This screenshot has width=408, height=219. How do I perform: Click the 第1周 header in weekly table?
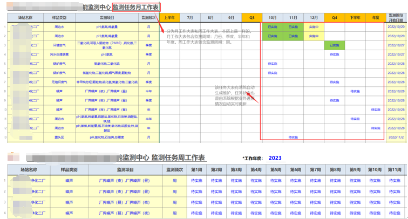pos(197,169)
